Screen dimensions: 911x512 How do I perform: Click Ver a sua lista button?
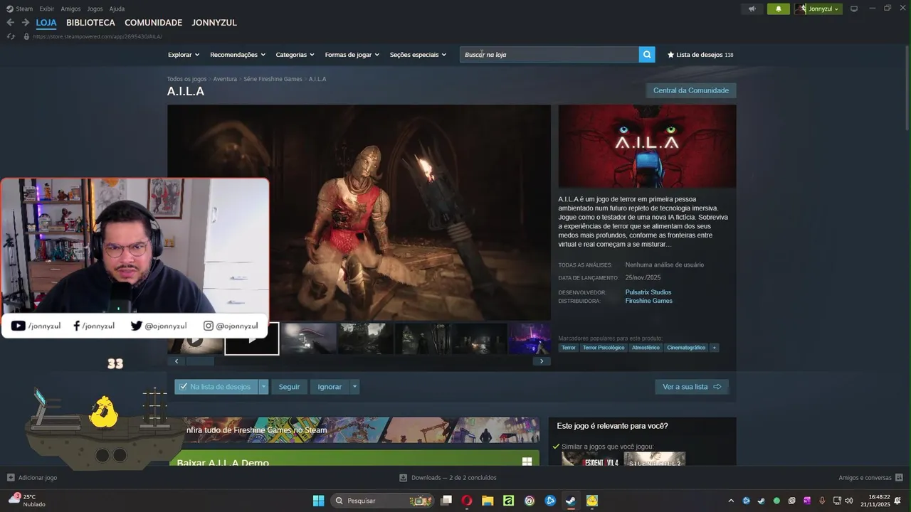[692, 387]
